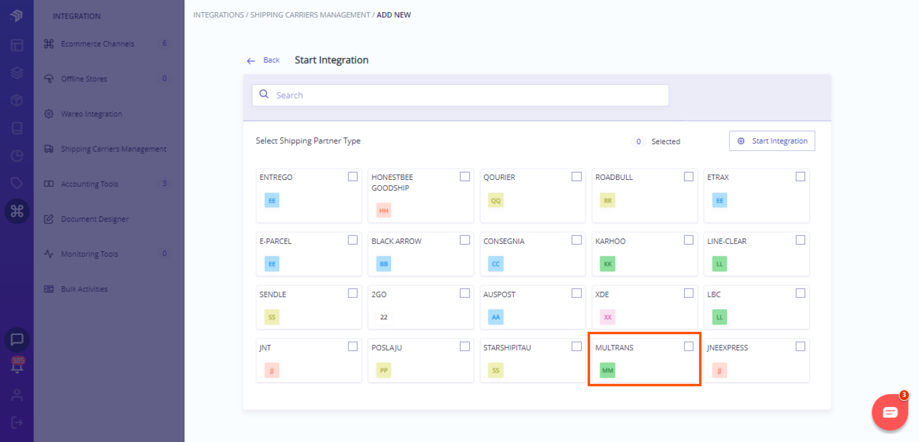Image resolution: width=919 pixels, height=442 pixels.
Task: Select the highlighted integrations command icon
Action: [17, 211]
